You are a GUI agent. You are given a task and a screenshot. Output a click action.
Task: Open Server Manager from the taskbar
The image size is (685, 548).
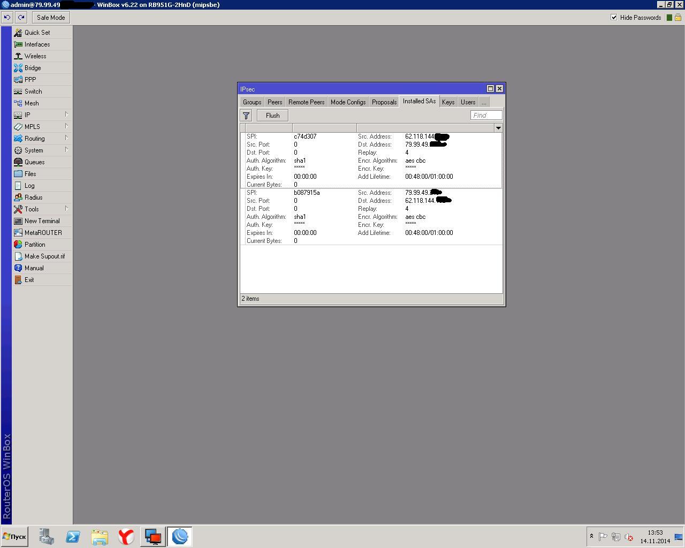pyautogui.click(x=46, y=537)
